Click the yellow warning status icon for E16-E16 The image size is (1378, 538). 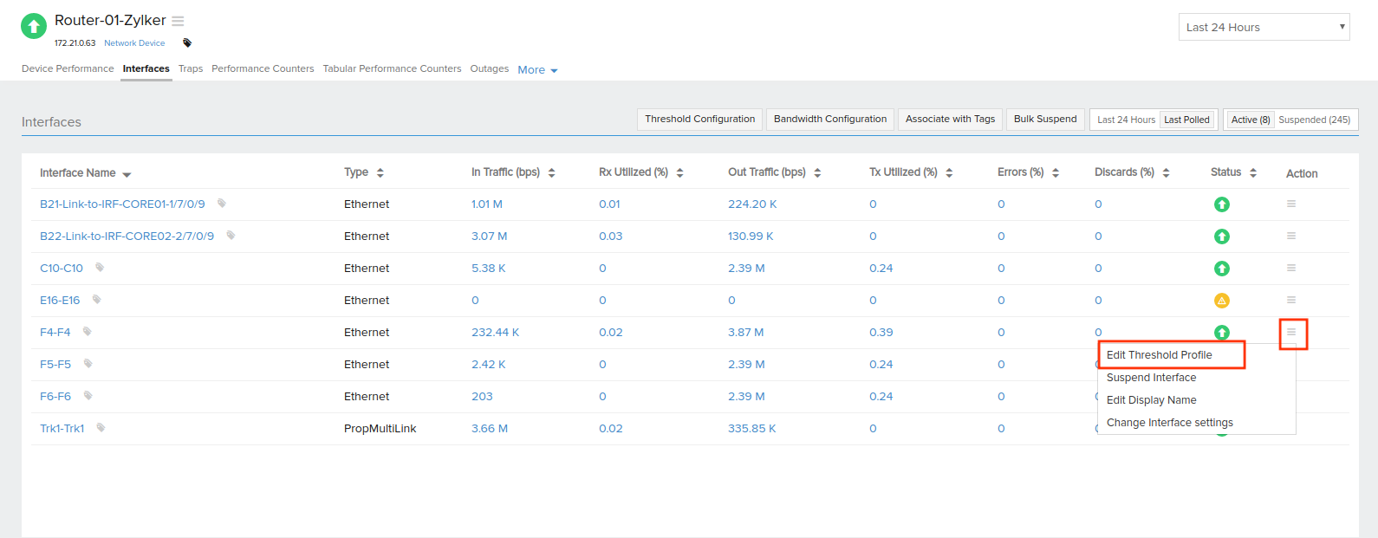pyautogui.click(x=1221, y=301)
